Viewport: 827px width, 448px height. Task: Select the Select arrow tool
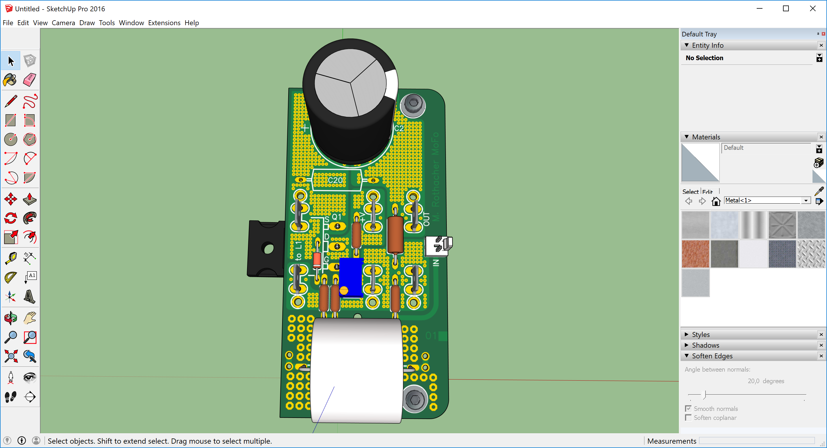(11, 61)
